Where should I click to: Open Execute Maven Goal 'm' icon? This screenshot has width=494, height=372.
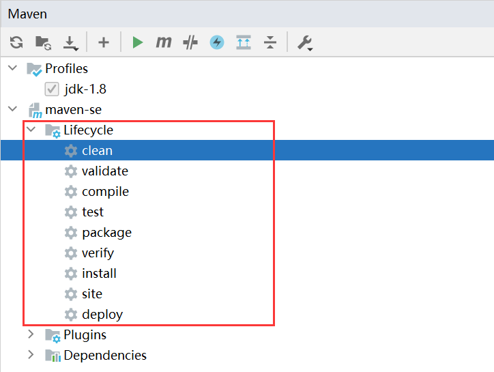164,42
